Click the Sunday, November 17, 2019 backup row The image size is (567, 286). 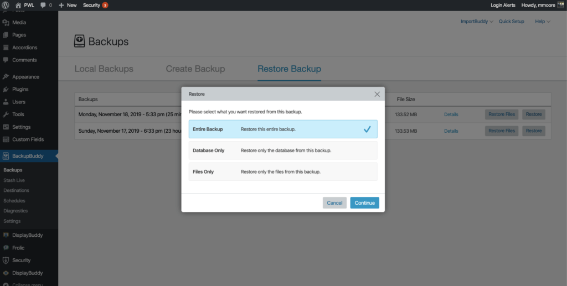pos(313,131)
